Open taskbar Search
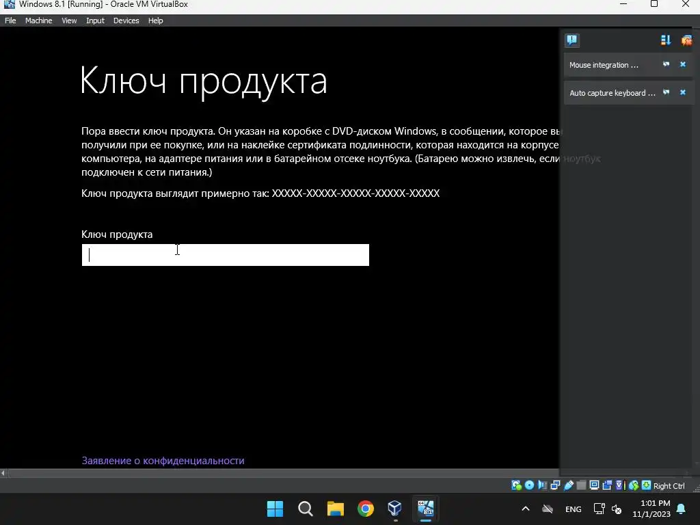The image size is (700, 525). click(x=306, y=509)
